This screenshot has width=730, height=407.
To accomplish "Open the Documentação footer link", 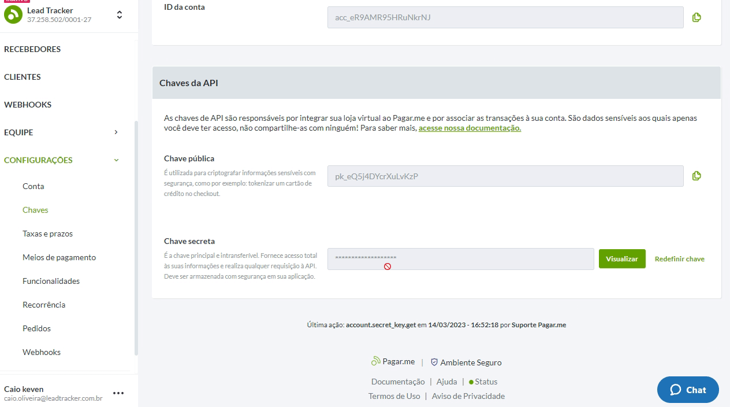I will 398,382.
